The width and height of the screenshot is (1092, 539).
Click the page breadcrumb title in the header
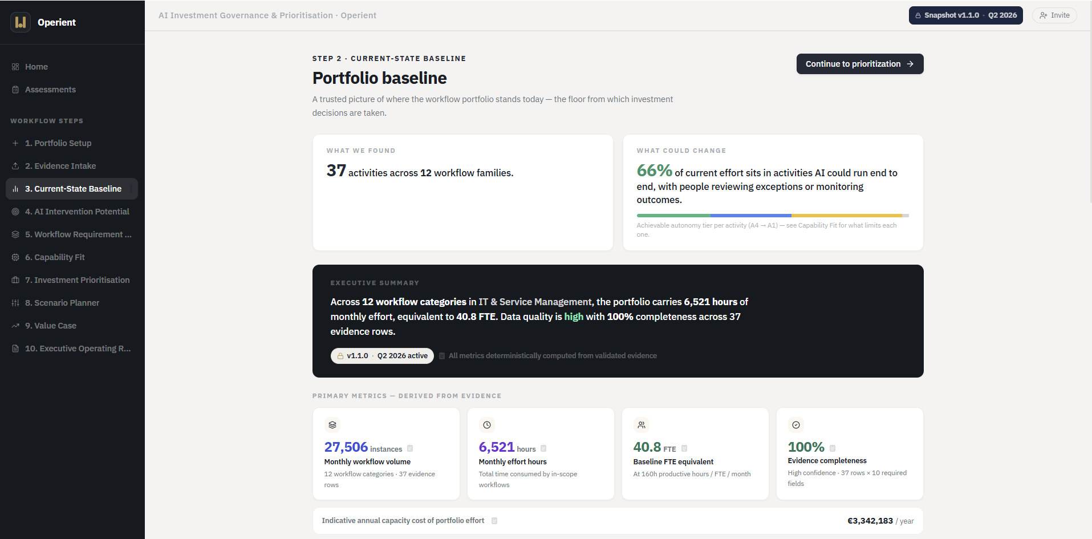coord(267,15)
